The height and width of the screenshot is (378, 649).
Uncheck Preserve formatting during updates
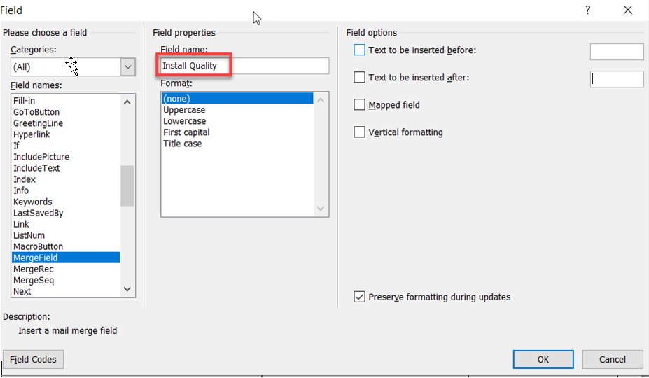click(x=360, y=297)
